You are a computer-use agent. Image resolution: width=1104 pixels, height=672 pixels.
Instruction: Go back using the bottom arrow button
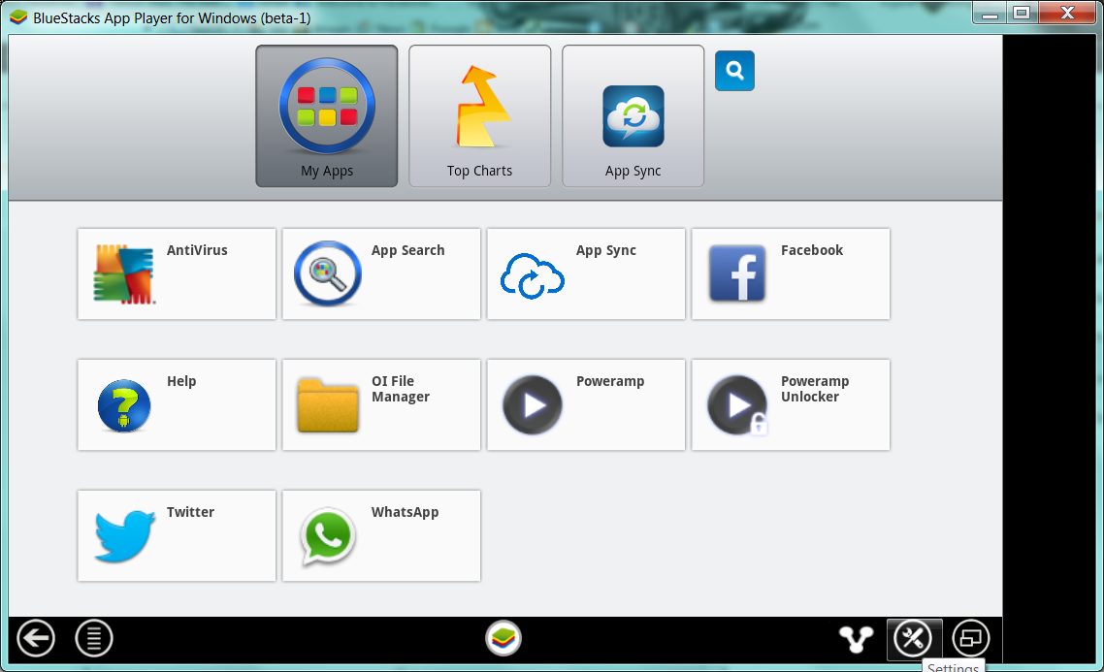click(35, 638)
